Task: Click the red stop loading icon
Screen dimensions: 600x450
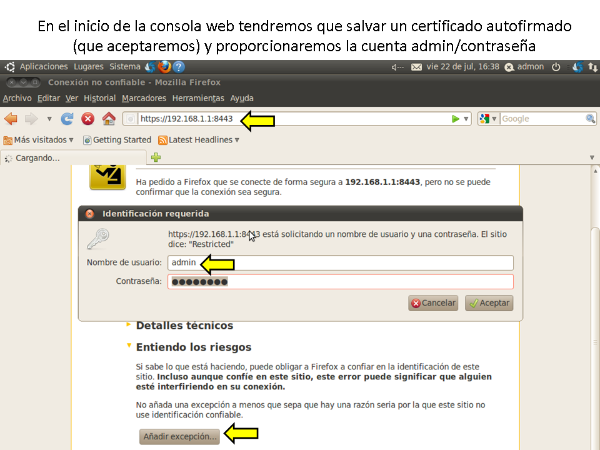Action: pyautogui.click(x=88, y=119)
